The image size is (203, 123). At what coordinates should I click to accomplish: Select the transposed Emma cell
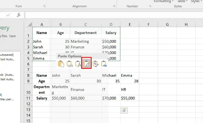coord(129,75)
